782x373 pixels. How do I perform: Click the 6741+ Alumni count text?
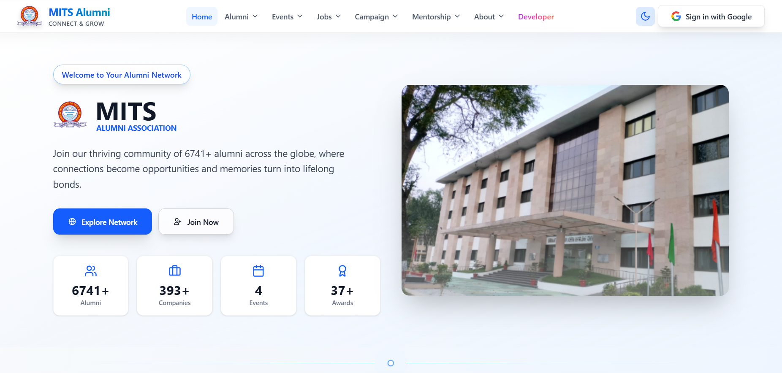pyautogui.click(x=91, y=291)
